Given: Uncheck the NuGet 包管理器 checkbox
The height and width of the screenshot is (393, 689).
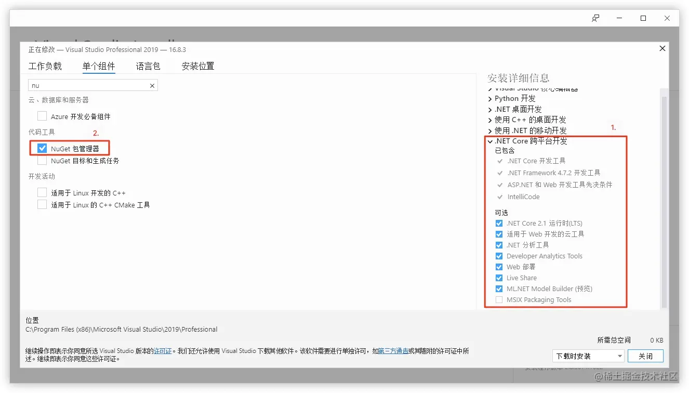Looking at the screenshot, I should click(x=42, y=148).
